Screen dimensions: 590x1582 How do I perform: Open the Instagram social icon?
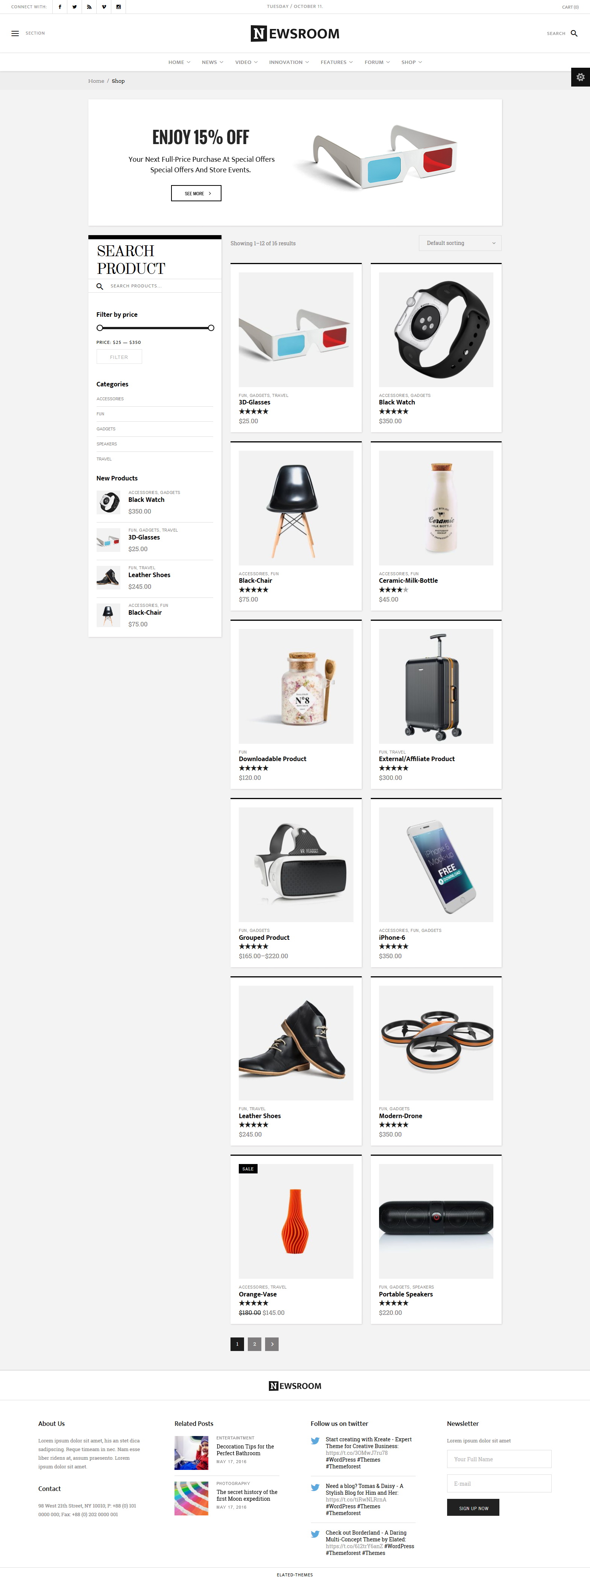click(x=118, y=7)
